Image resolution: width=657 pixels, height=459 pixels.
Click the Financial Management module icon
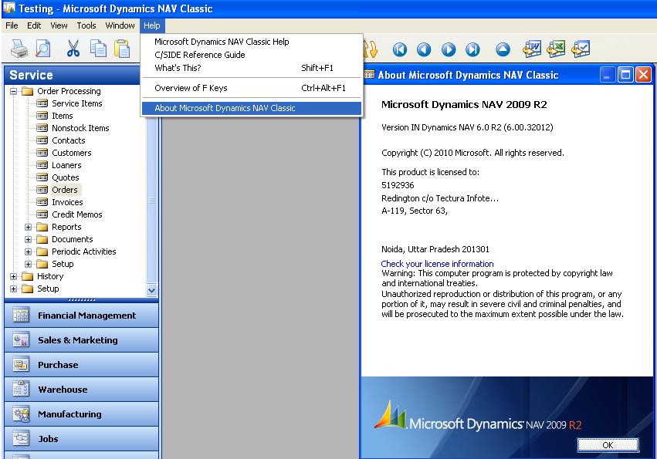point(21,316)
